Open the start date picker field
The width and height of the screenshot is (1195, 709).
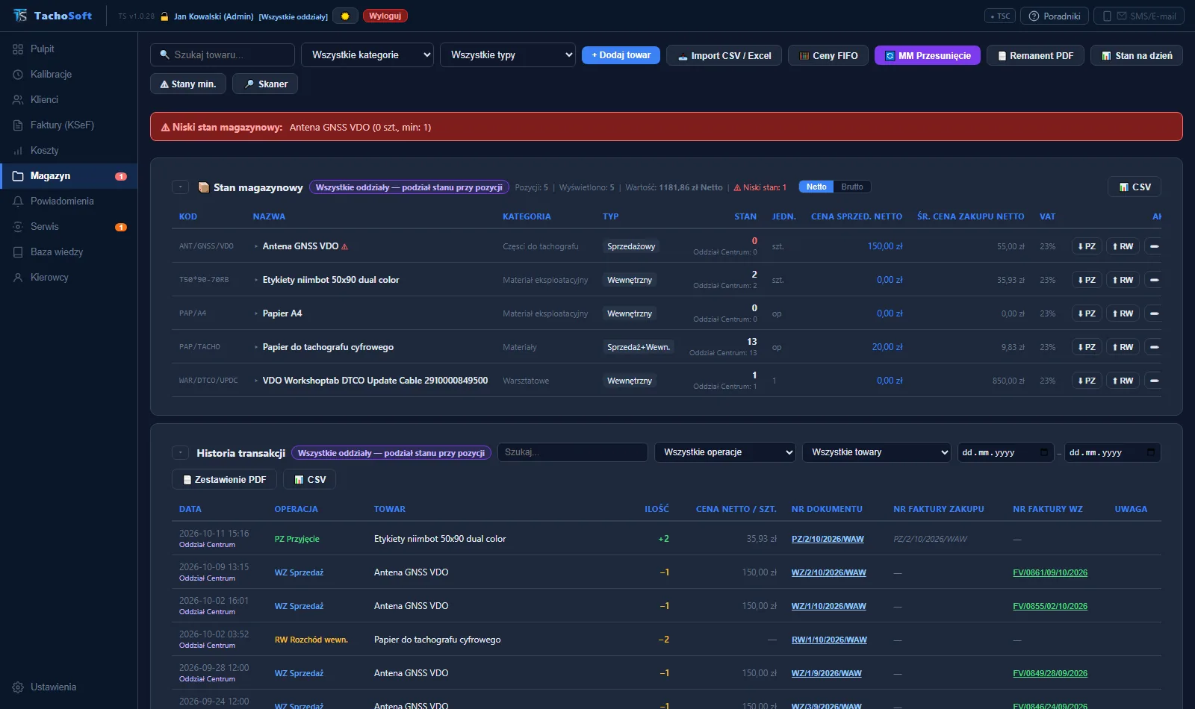(1005, 452)
